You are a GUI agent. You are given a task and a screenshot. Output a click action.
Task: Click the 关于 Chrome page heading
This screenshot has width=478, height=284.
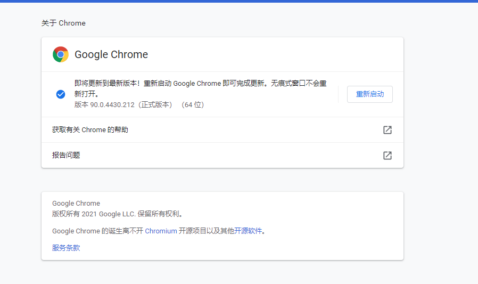(63, 23)
